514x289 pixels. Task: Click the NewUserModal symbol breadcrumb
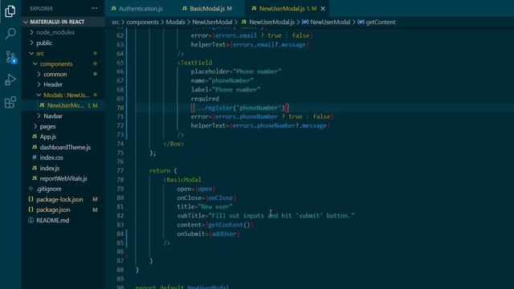(x=330, y=22)
